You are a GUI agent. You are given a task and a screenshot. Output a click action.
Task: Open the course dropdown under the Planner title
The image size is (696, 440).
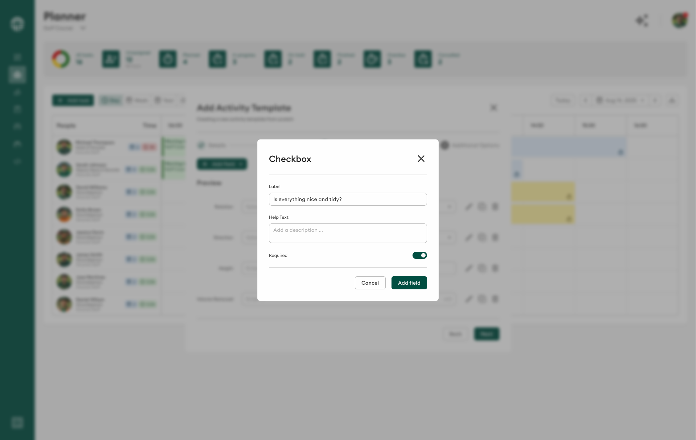point(83,28)
